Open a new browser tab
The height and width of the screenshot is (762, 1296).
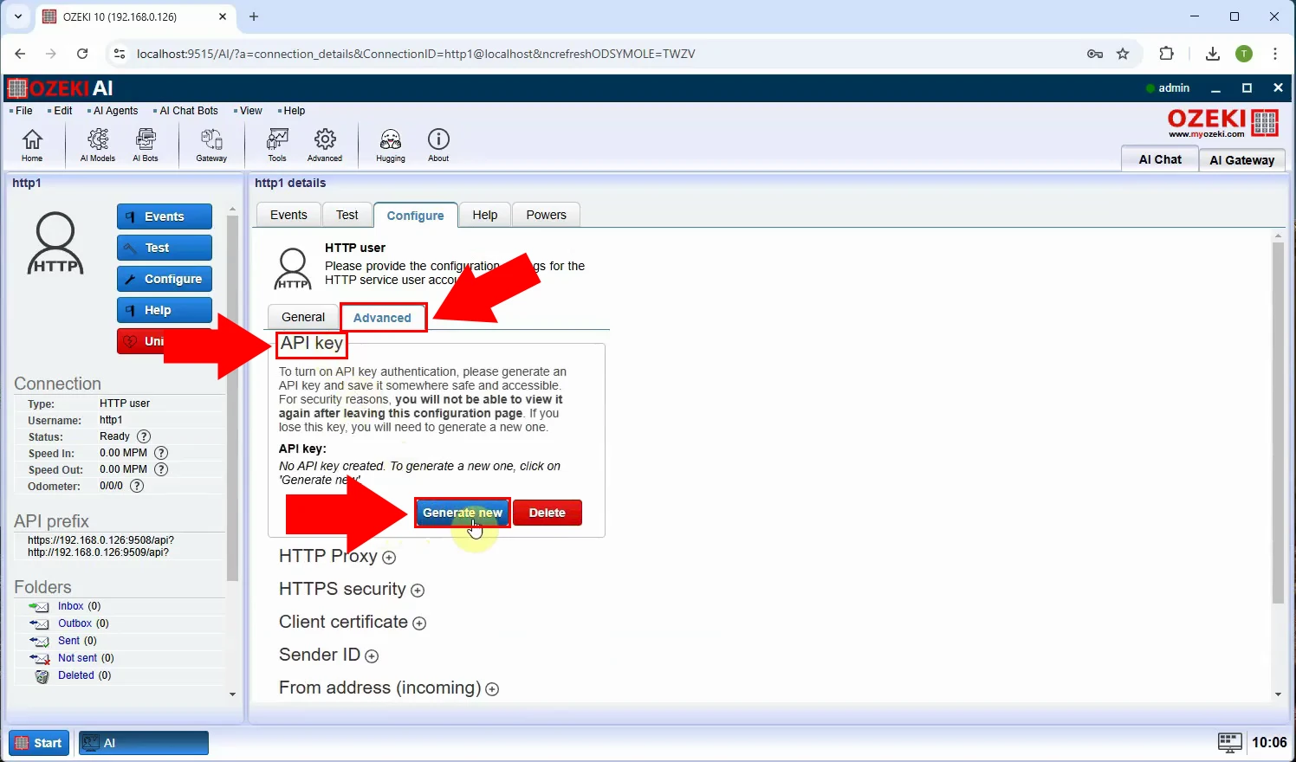point(254,16)
